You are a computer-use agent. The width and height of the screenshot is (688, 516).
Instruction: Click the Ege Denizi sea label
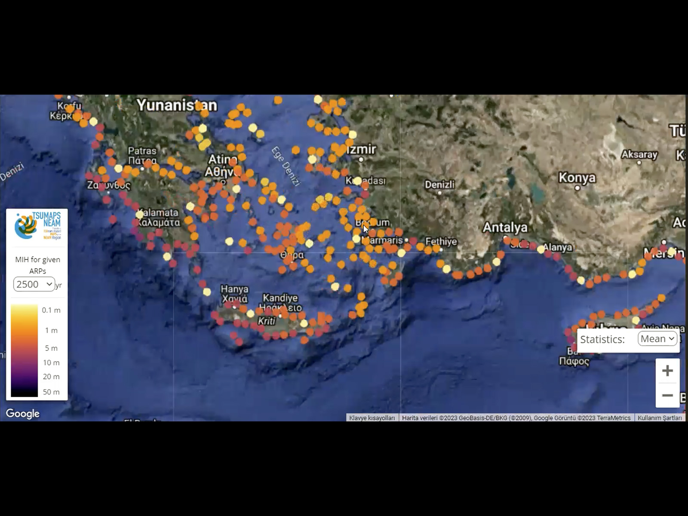coord(285,166)
